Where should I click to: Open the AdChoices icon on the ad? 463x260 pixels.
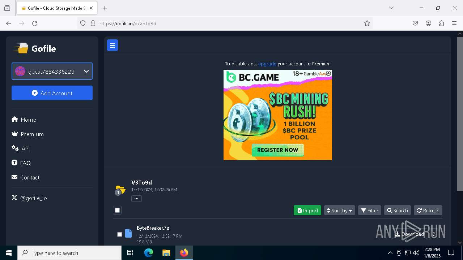tap(328, 73)
